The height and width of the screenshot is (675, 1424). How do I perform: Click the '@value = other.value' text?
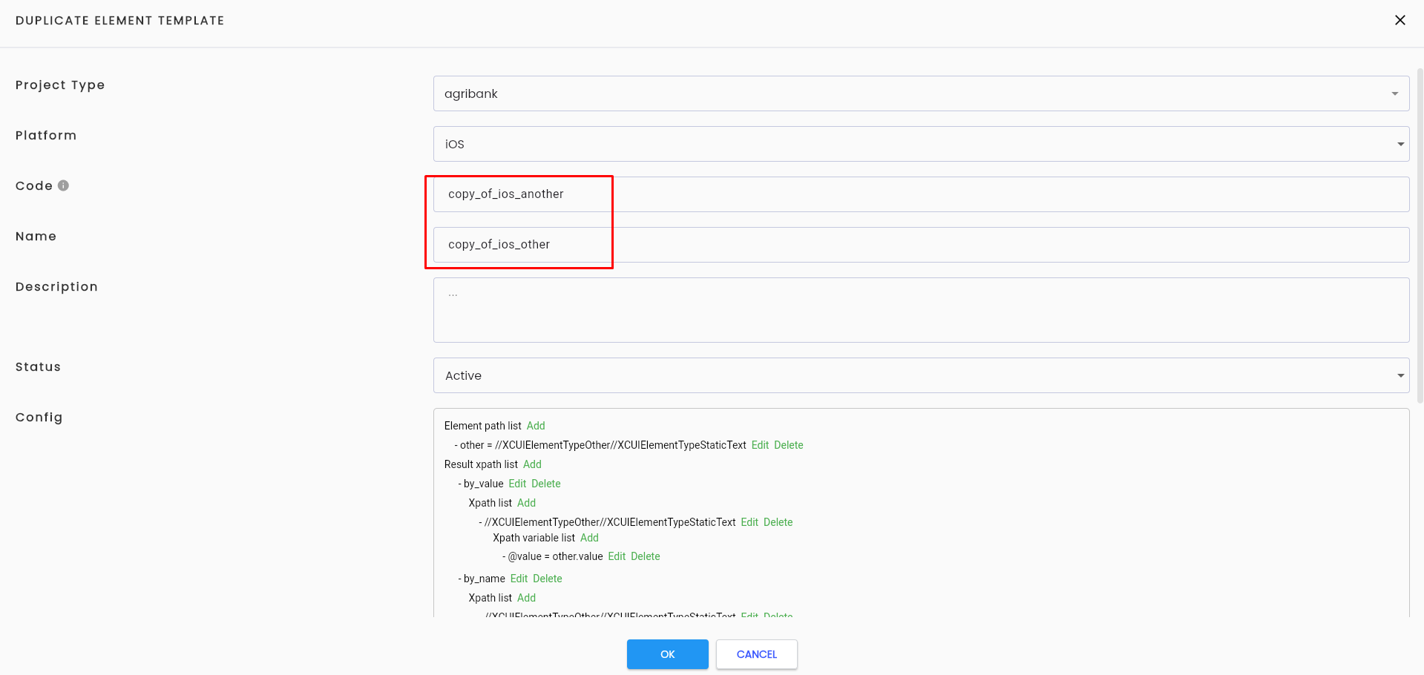tap(555, 556)
